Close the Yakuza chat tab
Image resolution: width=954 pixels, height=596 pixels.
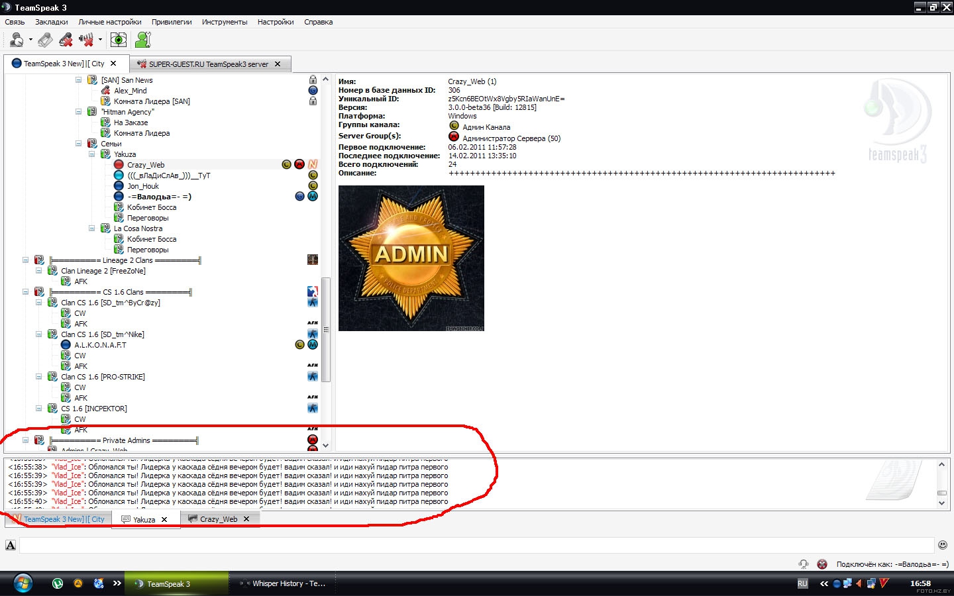(x=165, y=520)
